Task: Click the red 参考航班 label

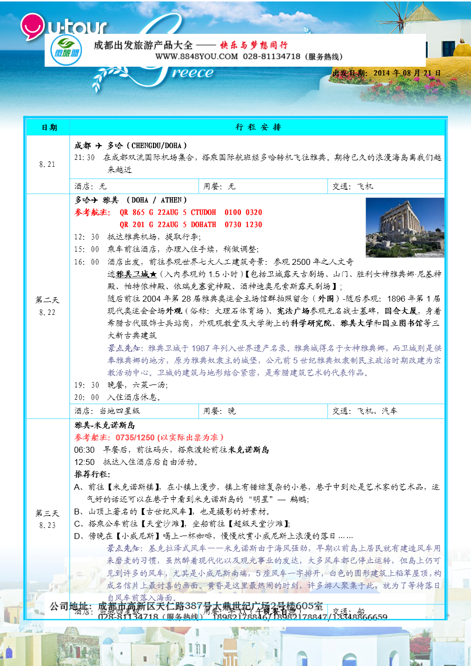Action: tap(92, 212)
